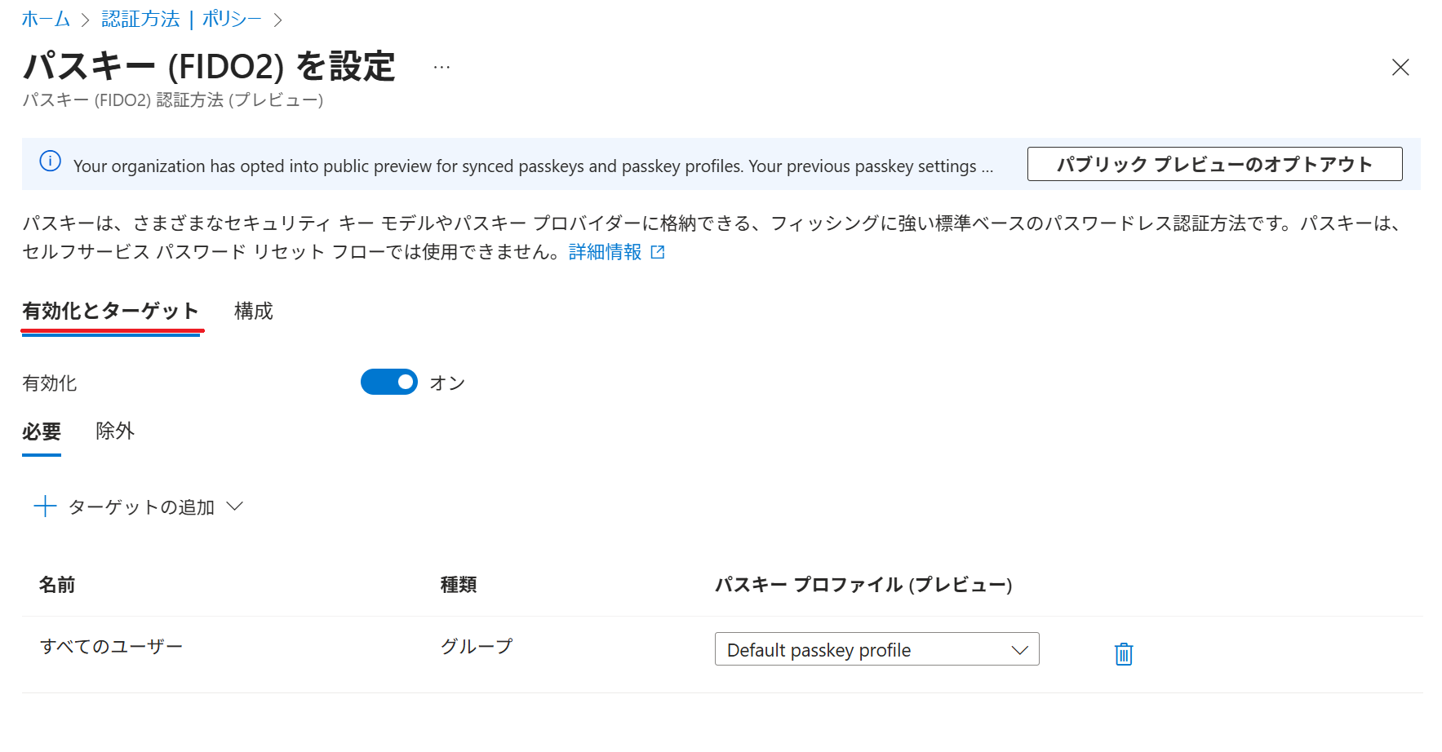
Task: Click the パスキー プロファイル column header
Action: point(863,585)
